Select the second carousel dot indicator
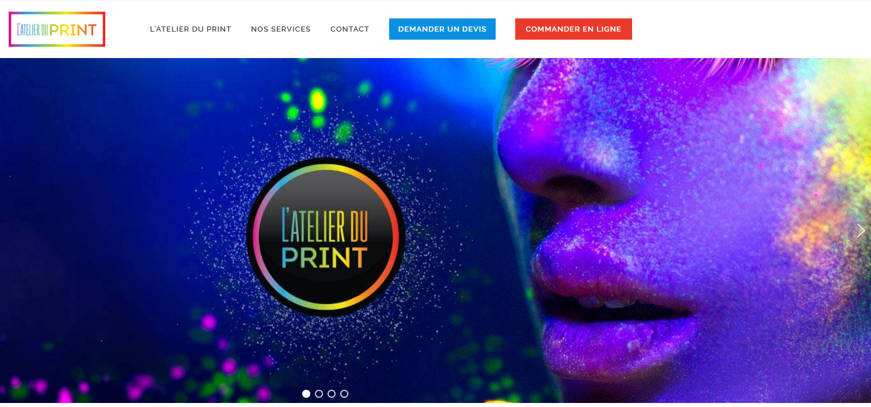The width and height of the screenshot is (871, 407). [319, 394]
